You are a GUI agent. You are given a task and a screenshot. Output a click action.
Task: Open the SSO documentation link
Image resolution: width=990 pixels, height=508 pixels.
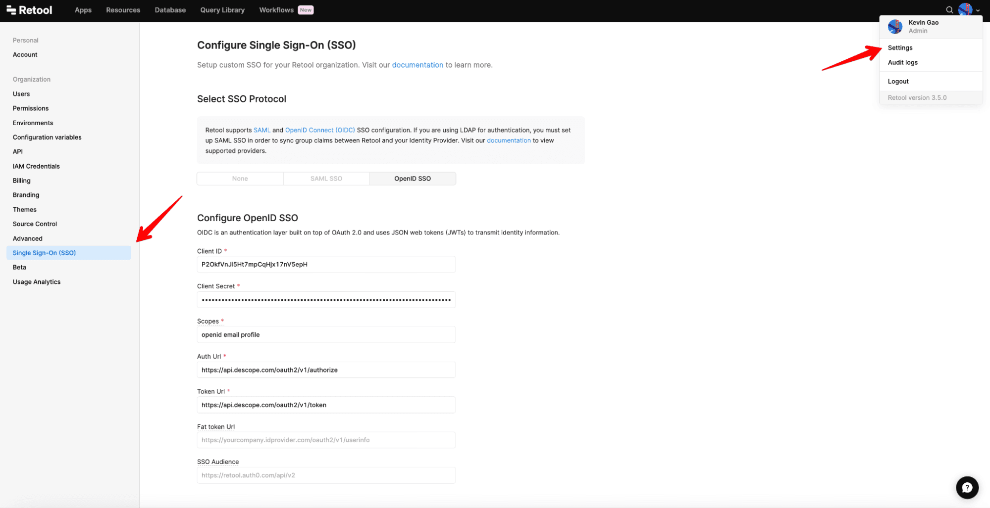(x=417, y=65)
